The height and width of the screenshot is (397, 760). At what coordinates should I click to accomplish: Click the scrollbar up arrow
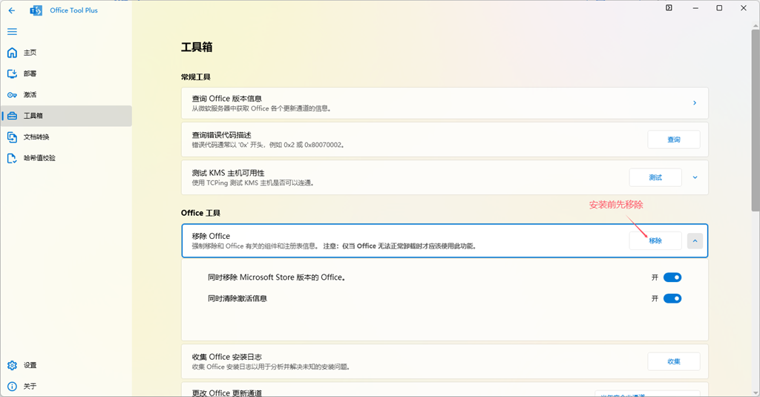tap(755, 24)
